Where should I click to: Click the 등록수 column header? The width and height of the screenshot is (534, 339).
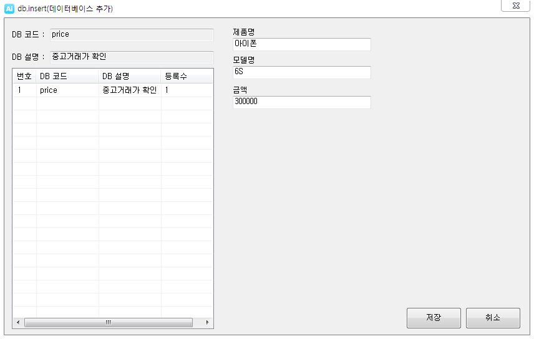187,76
